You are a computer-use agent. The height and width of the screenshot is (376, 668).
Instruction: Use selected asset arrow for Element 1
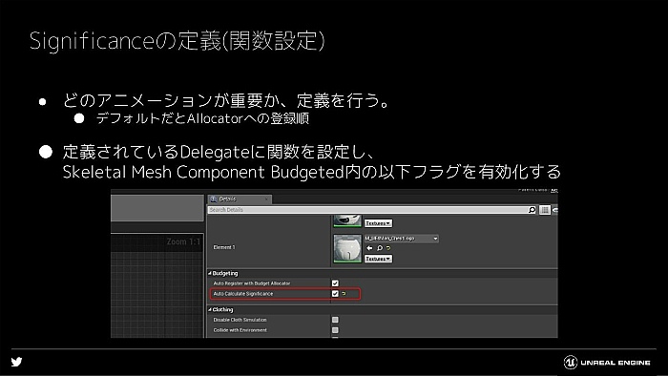[x=369, y=248]
